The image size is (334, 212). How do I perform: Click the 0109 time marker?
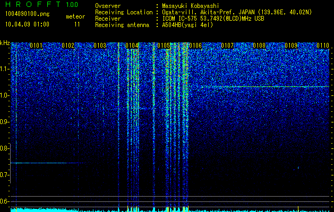click(291, 46)
